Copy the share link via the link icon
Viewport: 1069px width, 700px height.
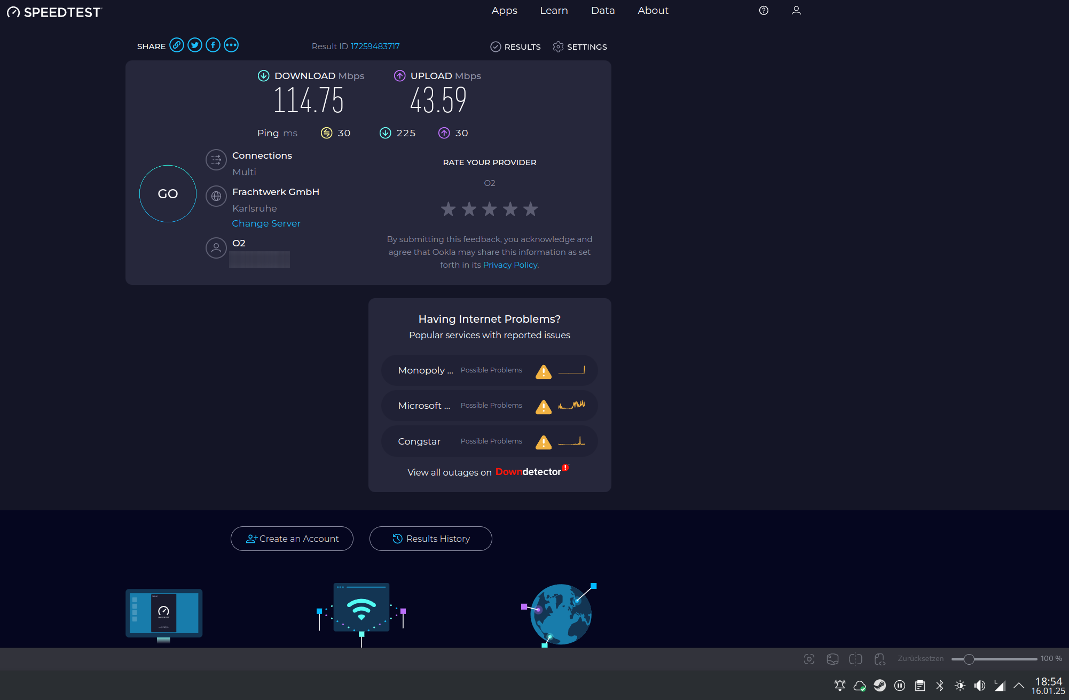coord(177,45)
